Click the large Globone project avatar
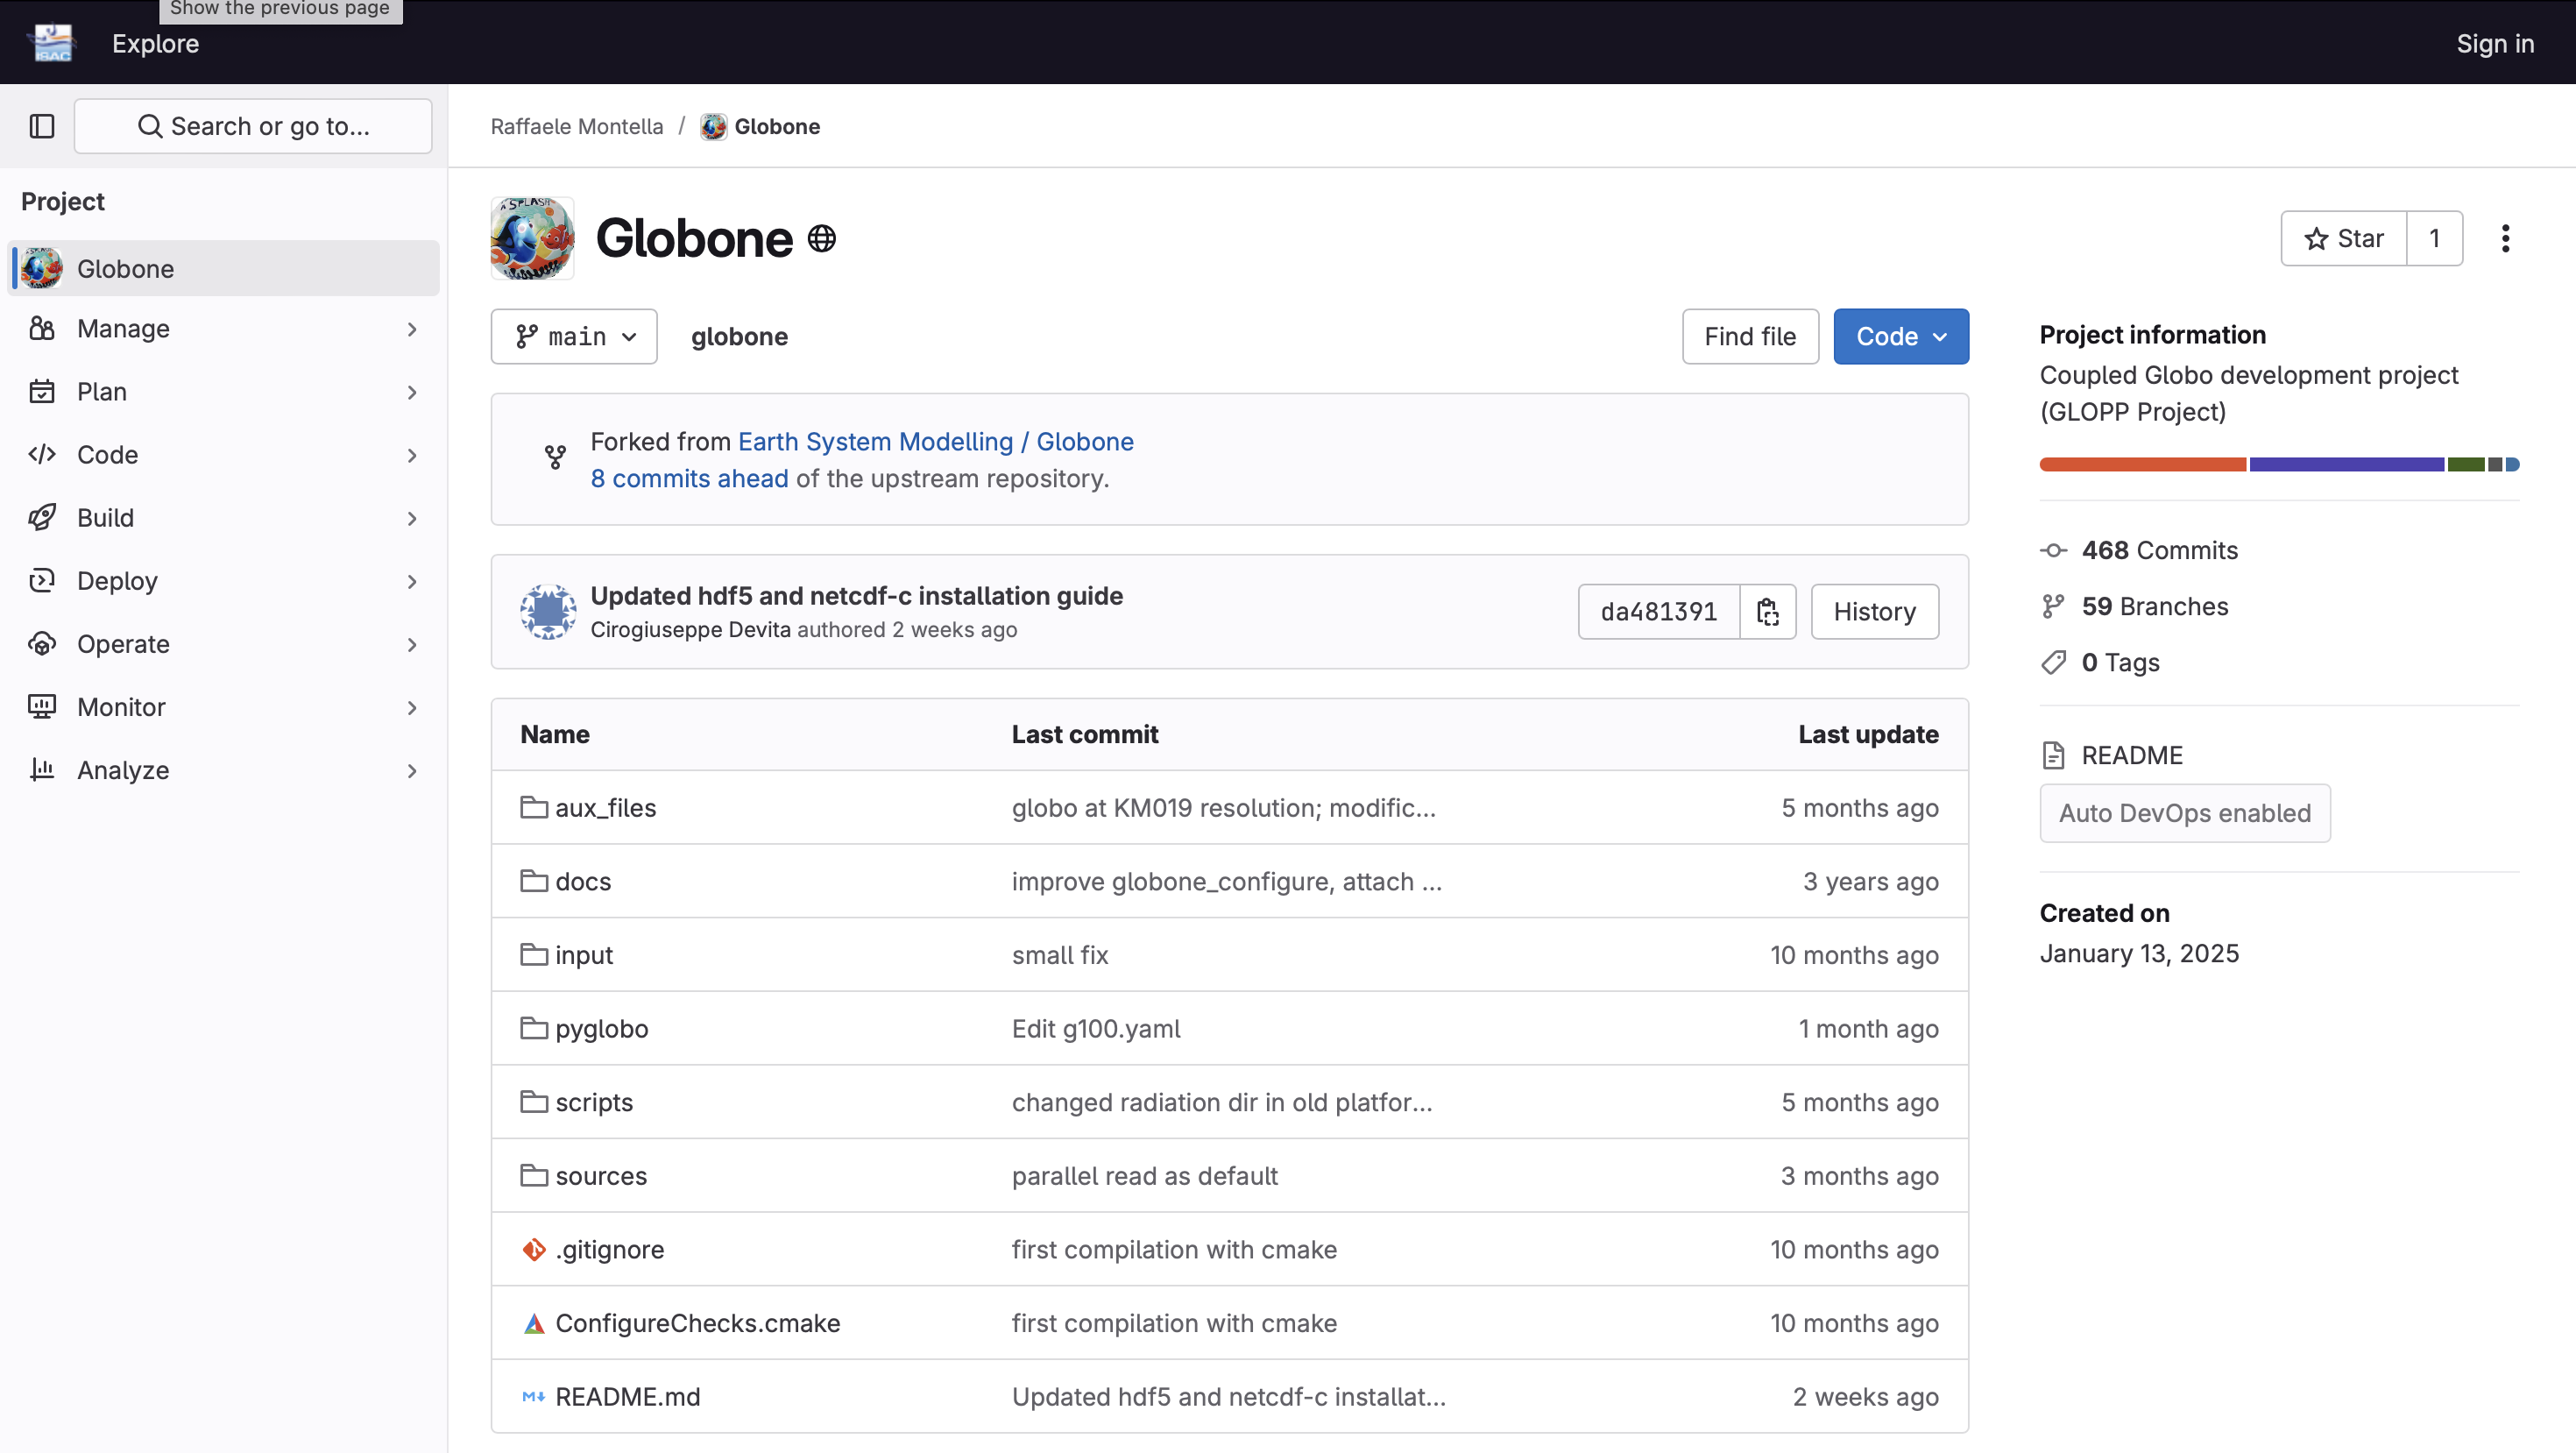This screenshot has width=2576, height=1453. [x=532, y=238]
